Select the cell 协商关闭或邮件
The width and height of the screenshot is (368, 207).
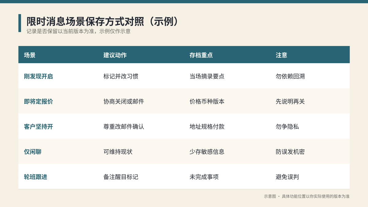[124, 102]
